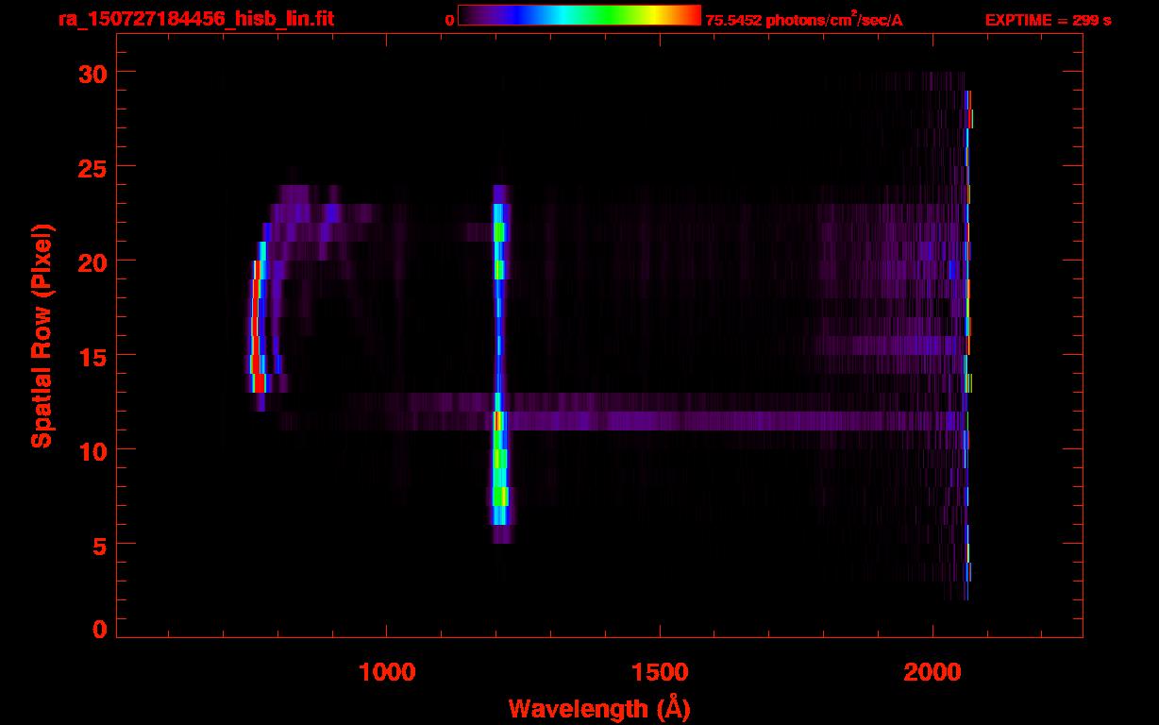The height and width of the screenshot is (725, 1159).
Task: Click the 0 spatial row tick label
Action: tap(100, 630)
